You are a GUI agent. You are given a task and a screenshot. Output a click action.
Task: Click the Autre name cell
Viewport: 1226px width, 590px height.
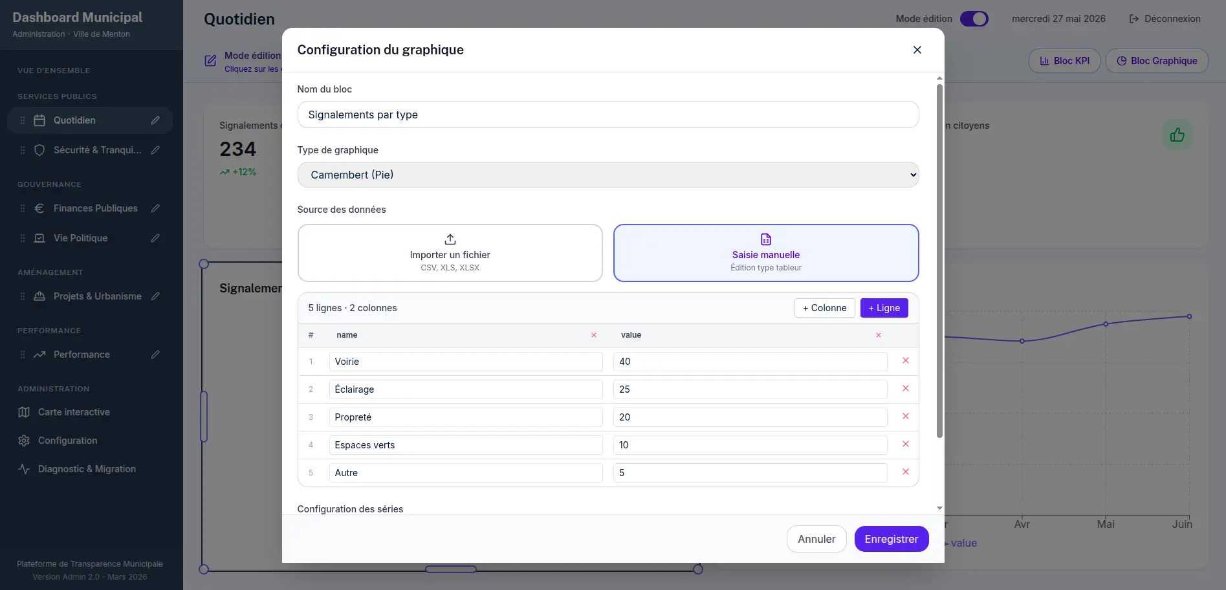point(466,473)
